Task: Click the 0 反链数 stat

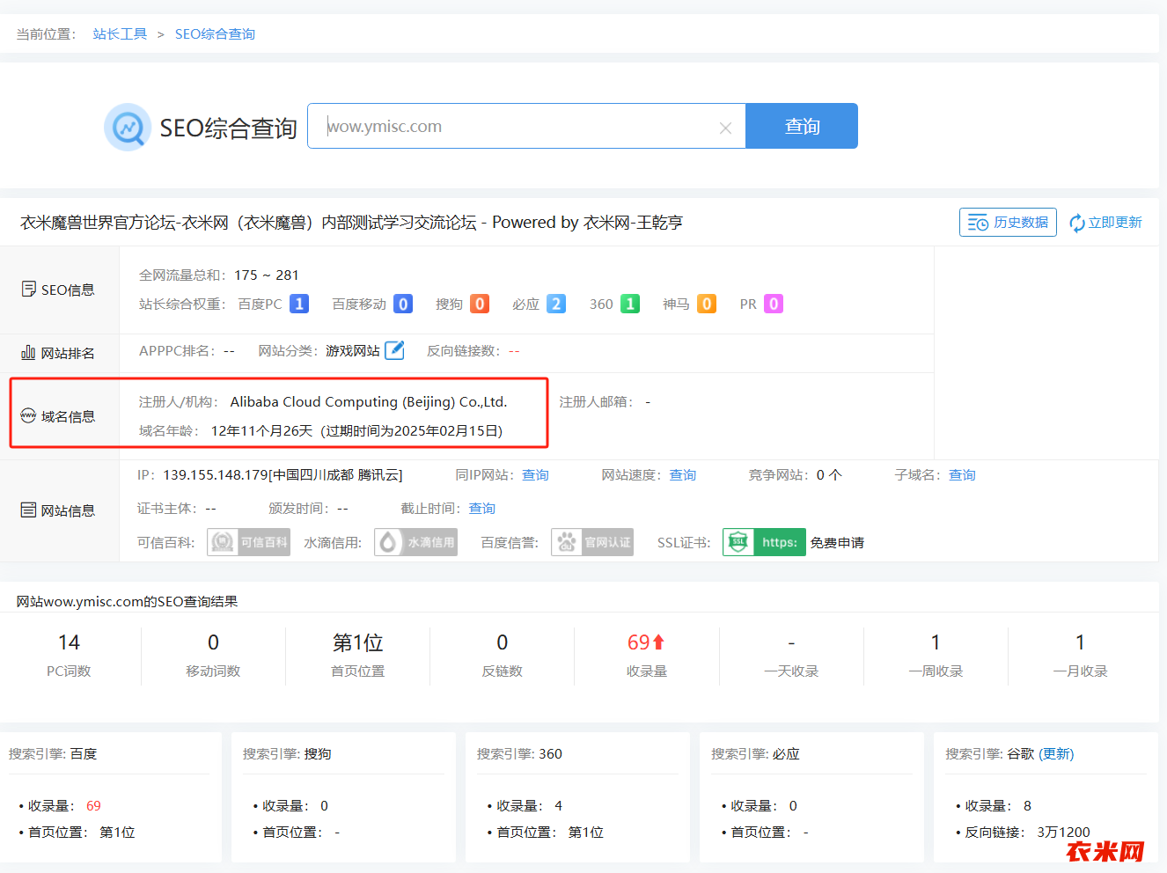Action: (502, 656)
